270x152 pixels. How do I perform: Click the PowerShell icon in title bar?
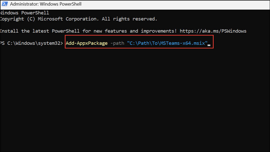5,4
